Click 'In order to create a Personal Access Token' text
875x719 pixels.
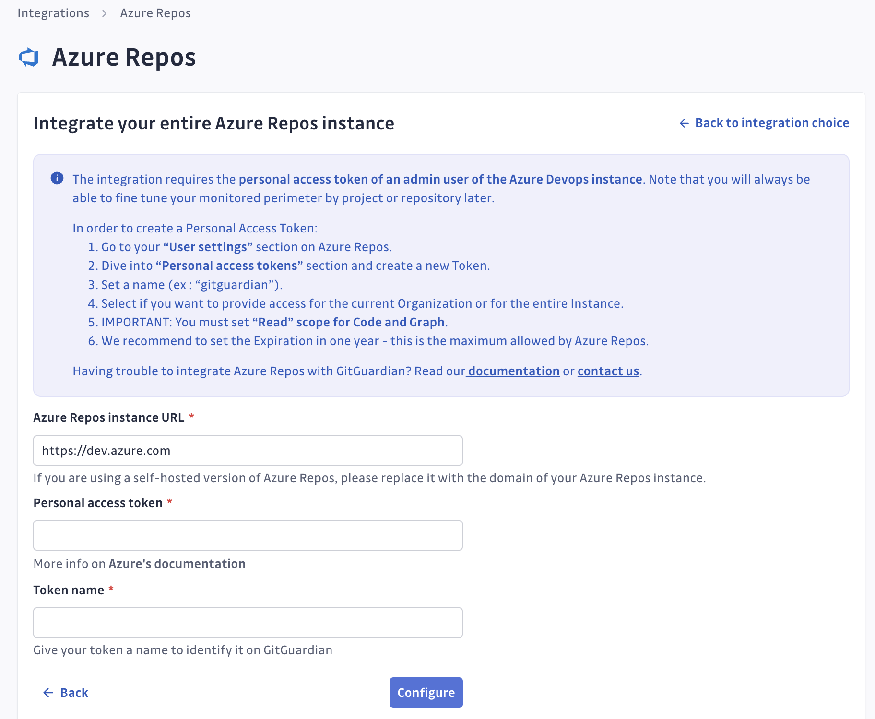(x=195, y=228)
